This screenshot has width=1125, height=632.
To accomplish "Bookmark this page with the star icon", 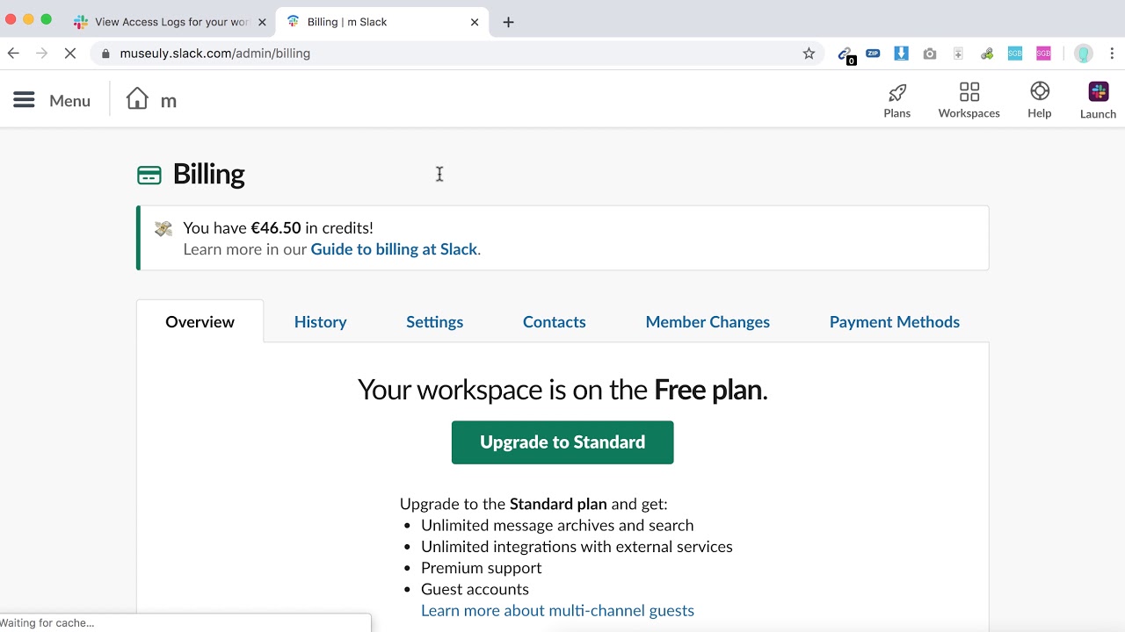I will point(809,54).
